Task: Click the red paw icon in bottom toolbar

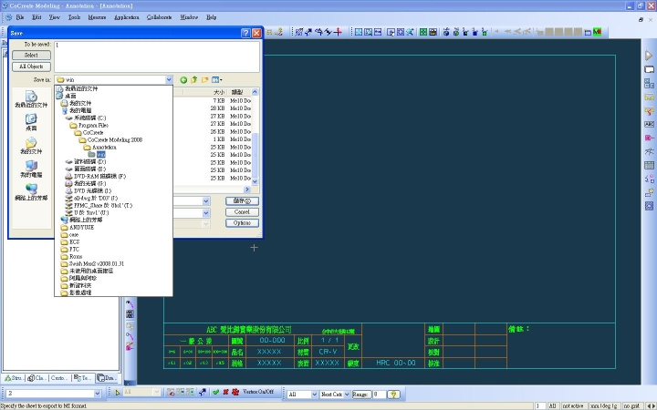Action: [x=235, y=393]
